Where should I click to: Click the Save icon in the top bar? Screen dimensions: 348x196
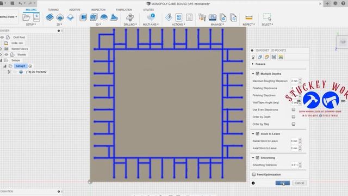(13, 3)
